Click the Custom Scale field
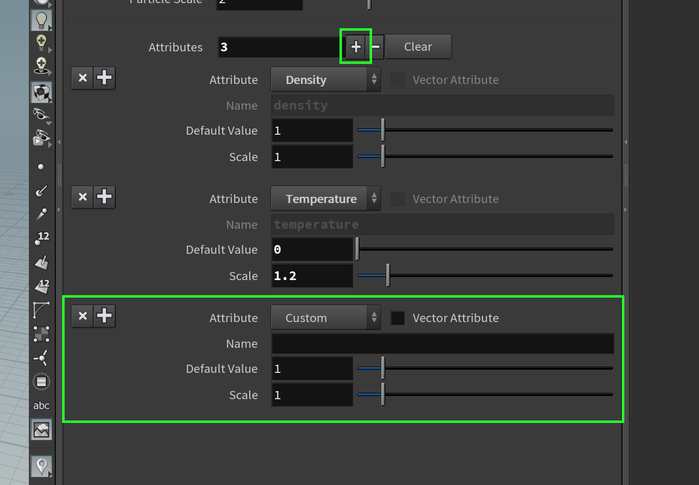The height and width of the screenshot is (485, 699). click(312, 395)
